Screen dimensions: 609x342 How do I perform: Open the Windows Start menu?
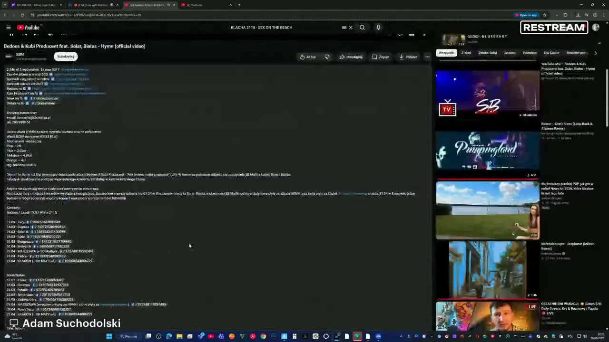pyautogui.click(x=109, y=336)
